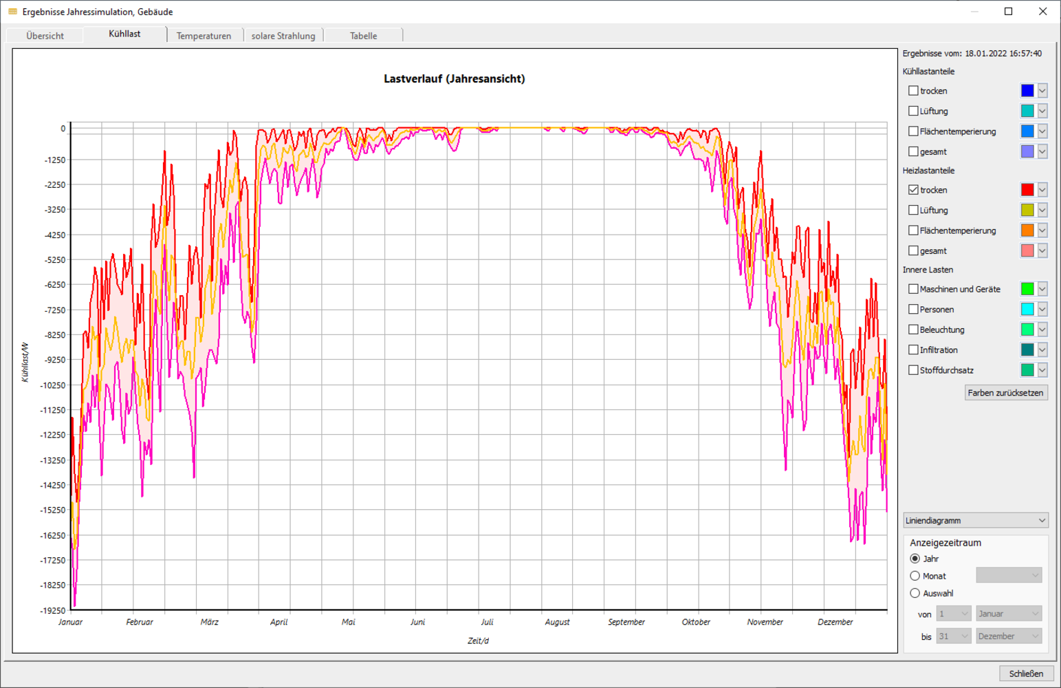Open color dropdown for Heizlast Flächentemperierung
The width and height of the screenshot is (1061, 688).
[x=1042, y=230]
